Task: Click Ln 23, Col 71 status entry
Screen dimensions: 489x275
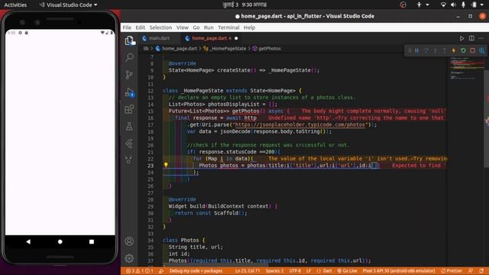Action: (x=248, y=271)
